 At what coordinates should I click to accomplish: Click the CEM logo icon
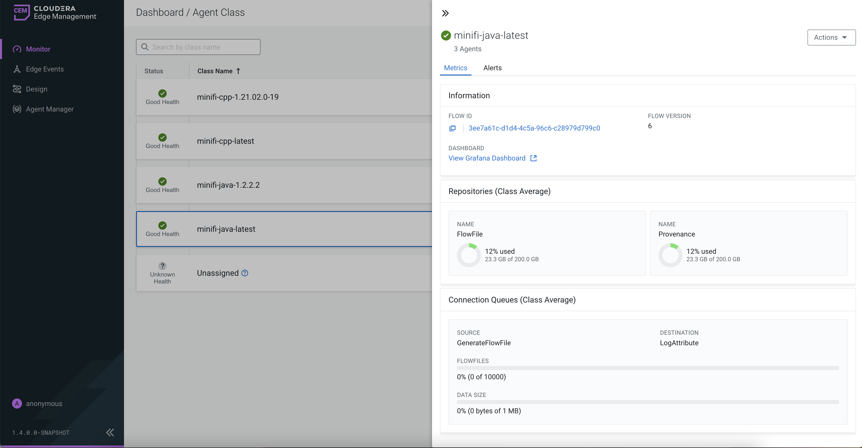pyautogui.click(x=21, y=12)
